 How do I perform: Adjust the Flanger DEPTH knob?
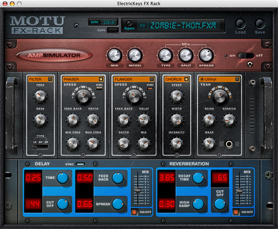124,144
